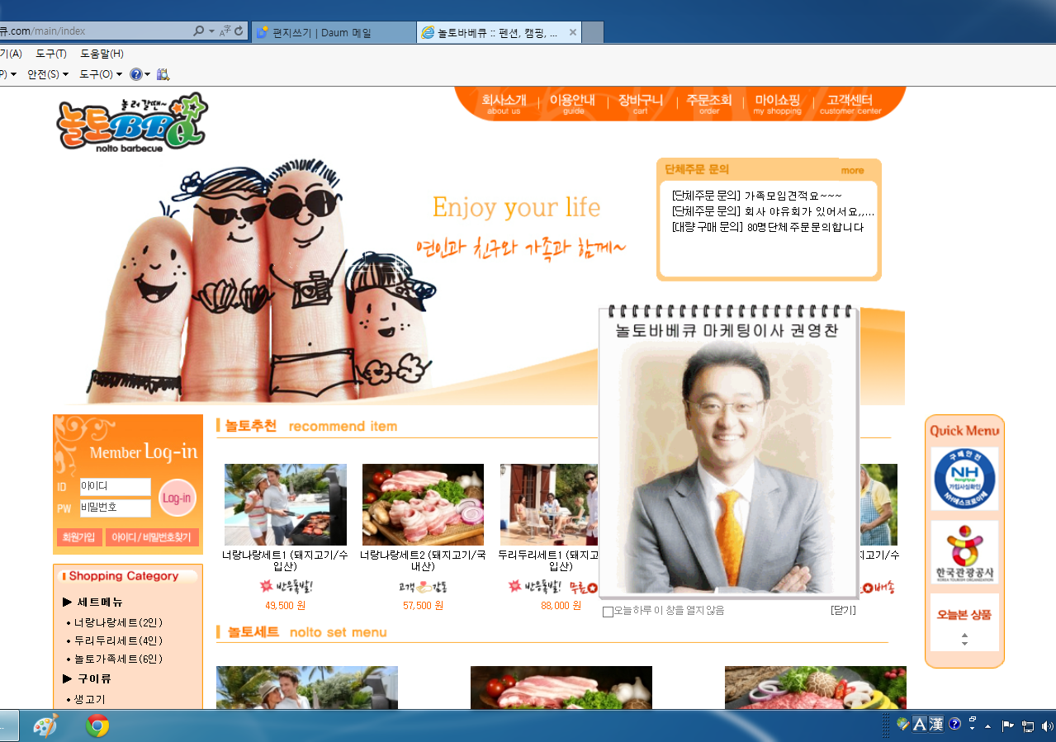Image resolution: width=1056 pixels, height=742 pixels.
Task: Open 장바구니 cart in site navigation
Action: click(x=641, y=104)
